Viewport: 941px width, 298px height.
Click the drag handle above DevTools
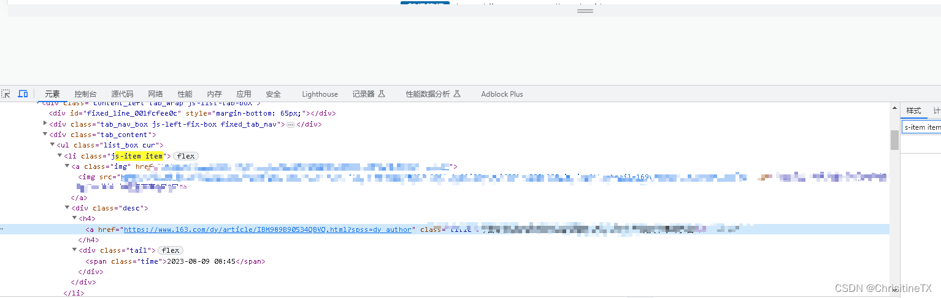(585, 11)
